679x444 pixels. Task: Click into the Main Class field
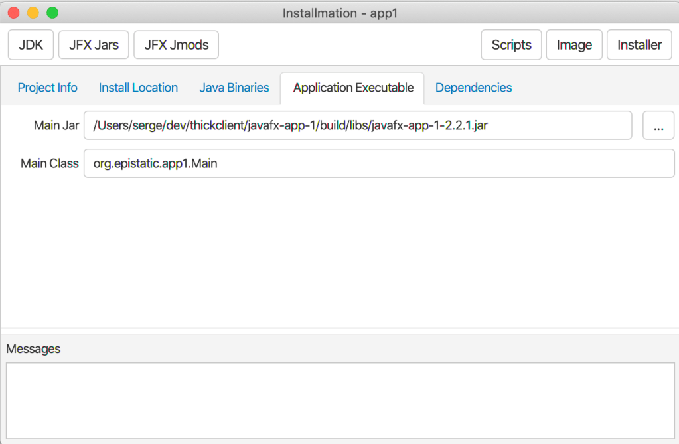click(378, 163)
